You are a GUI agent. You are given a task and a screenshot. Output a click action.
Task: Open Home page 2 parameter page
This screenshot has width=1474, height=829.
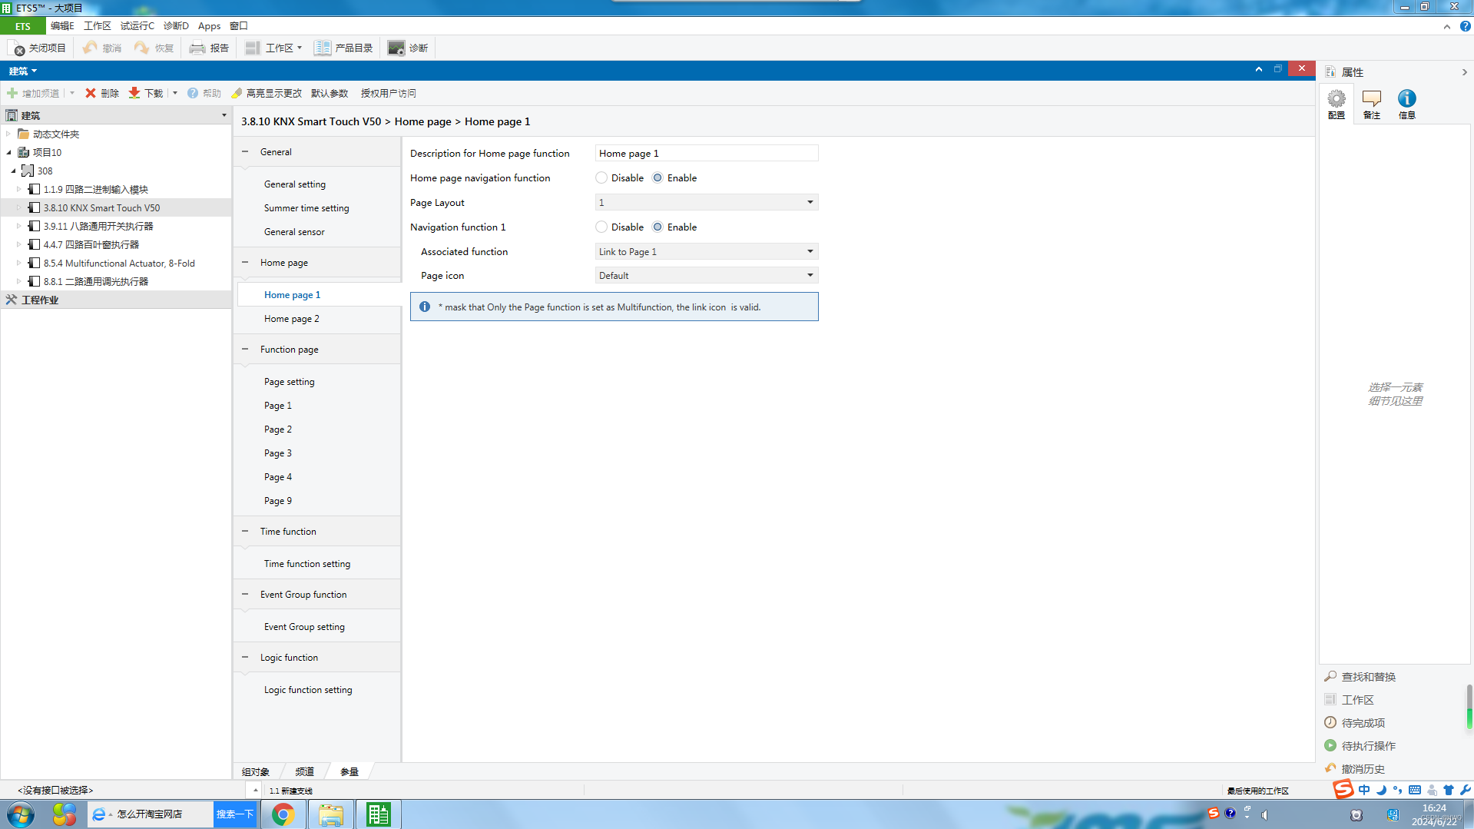click(292, 319)
